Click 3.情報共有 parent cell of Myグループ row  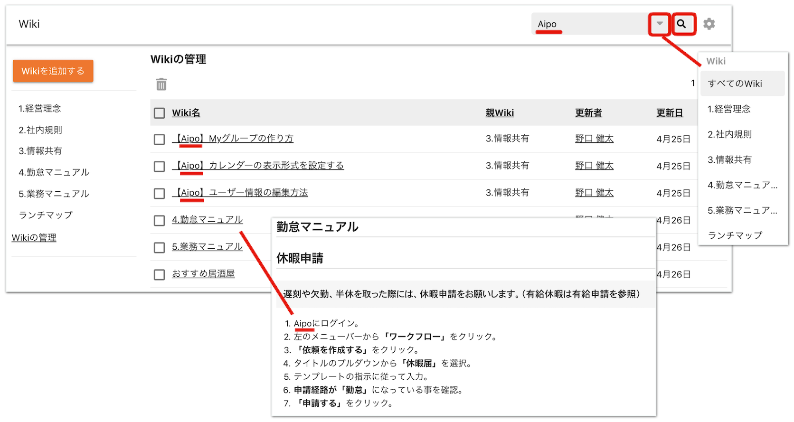tap(507, 138)
